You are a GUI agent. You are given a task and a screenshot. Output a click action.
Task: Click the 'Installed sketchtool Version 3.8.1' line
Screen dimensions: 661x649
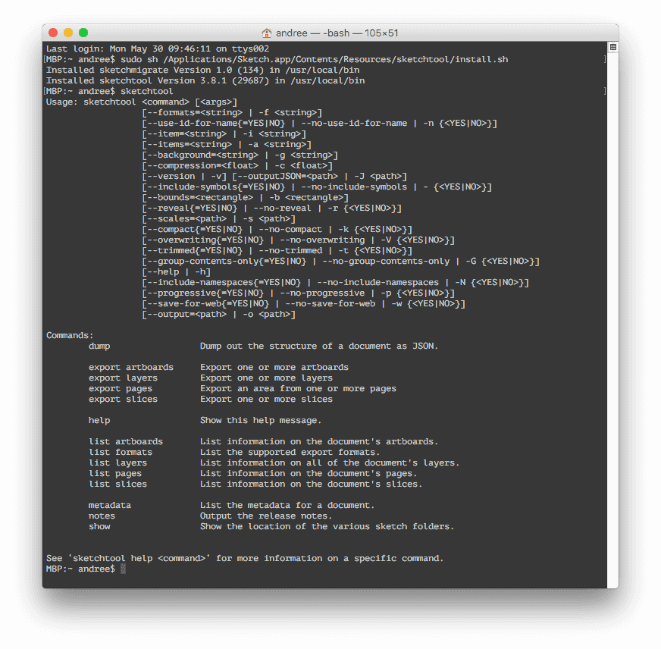[x=205, y=80]
